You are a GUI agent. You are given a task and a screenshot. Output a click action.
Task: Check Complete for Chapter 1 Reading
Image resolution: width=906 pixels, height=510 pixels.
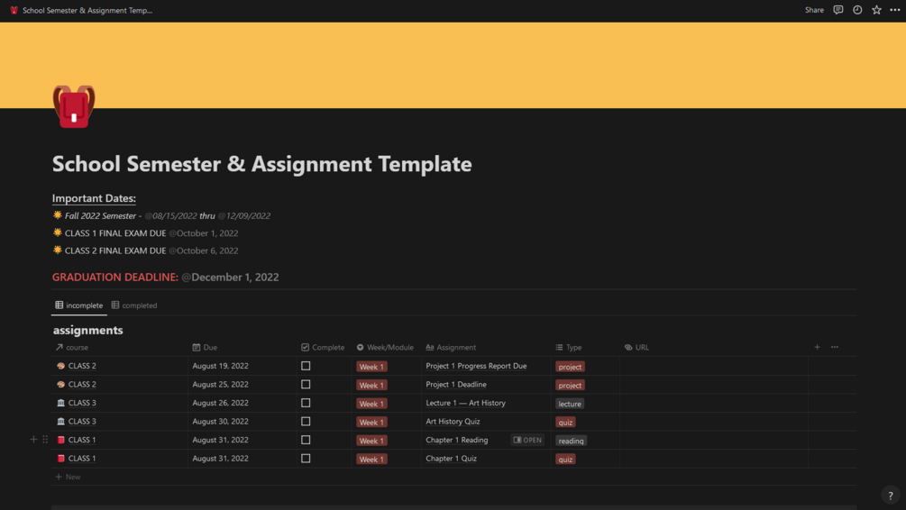[306, 440]
